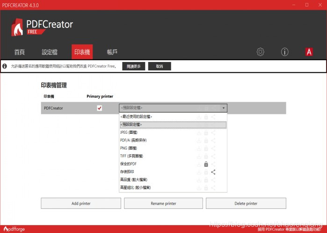Screen dimensions: 327x233
Task: Select <最近使用的設定檔> from the dropdown list
Action: [x=173, y=116]
